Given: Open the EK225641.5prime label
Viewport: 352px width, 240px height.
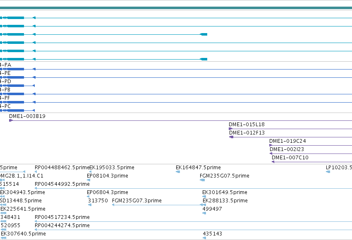Looking at the screenshot, I should pyautogui.click(x=23, y=209).
